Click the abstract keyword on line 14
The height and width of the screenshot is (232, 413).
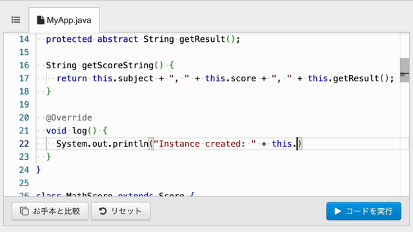tap(117, 39)
